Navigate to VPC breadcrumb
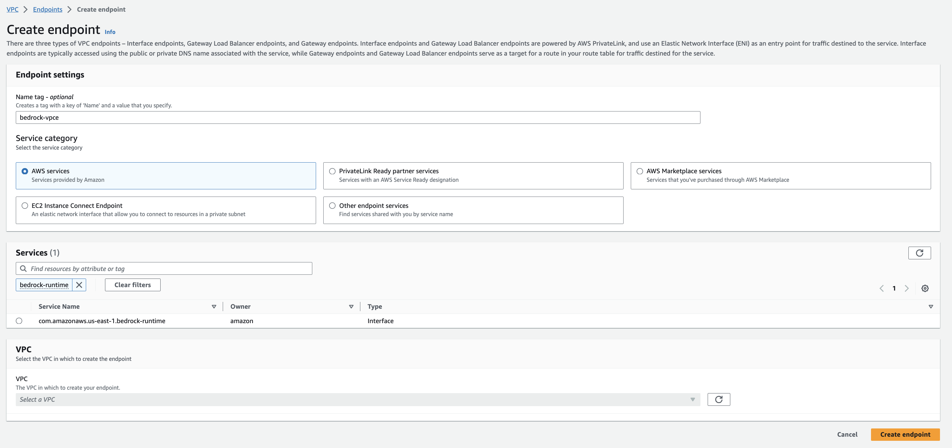The width and height of the screenshot is (952, 448). click(12, 9)
